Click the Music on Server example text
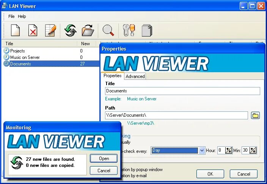This screenshot has width=267, height=184. [142, 99]
